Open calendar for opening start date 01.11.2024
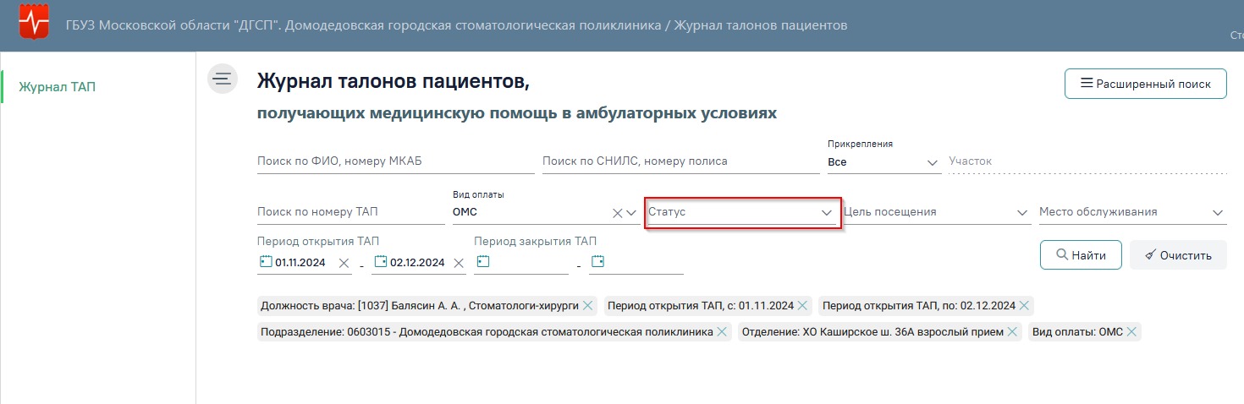Viewport: 1244px width, 404px height. [x=265, y=262]
